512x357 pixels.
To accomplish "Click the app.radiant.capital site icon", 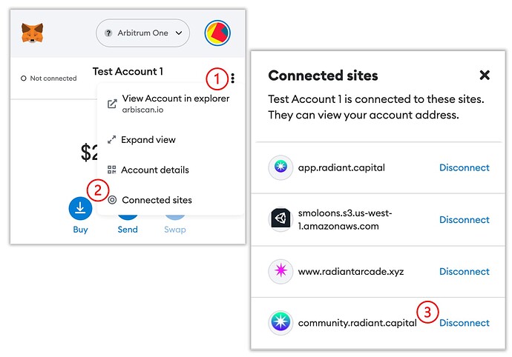I will tap(280, 167).
